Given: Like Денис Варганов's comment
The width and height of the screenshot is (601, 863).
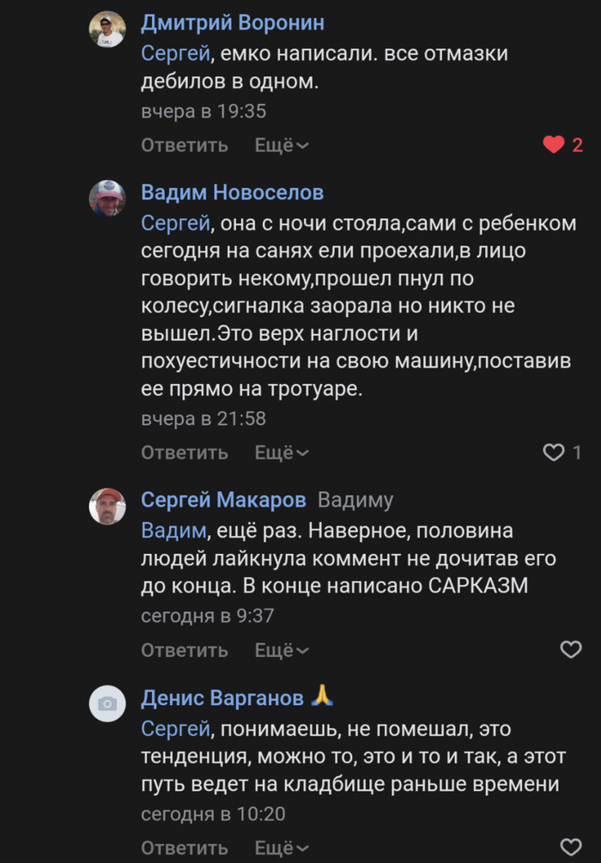Looking at the screenshot, I should (x=570, y=848).
